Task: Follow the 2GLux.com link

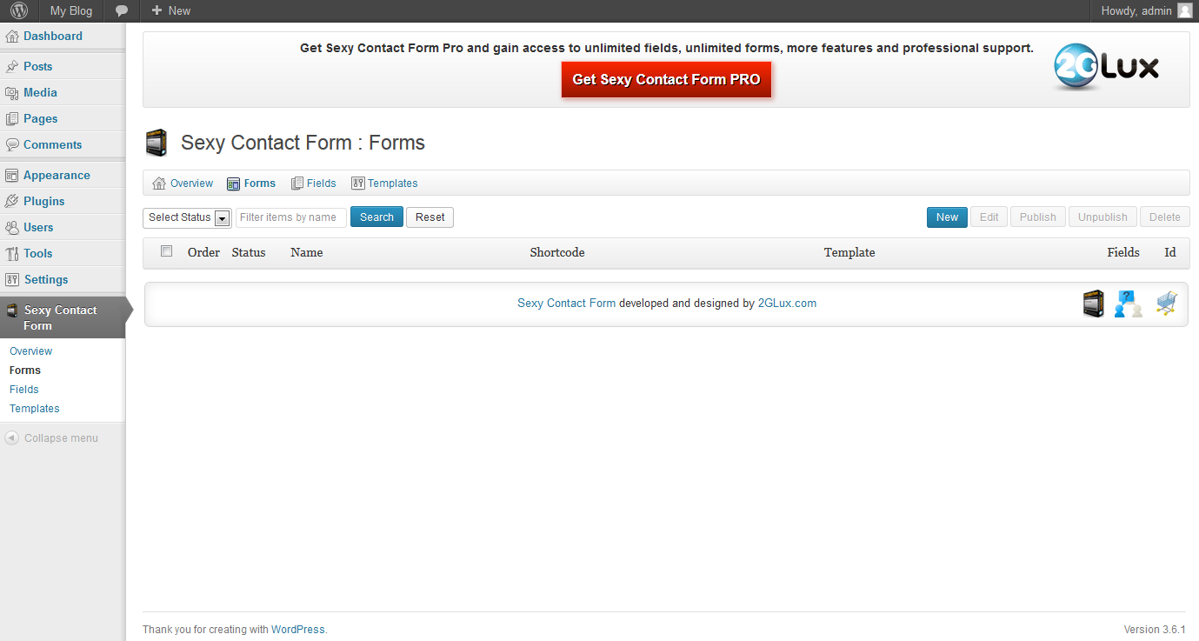Action: tap(787, 304)
